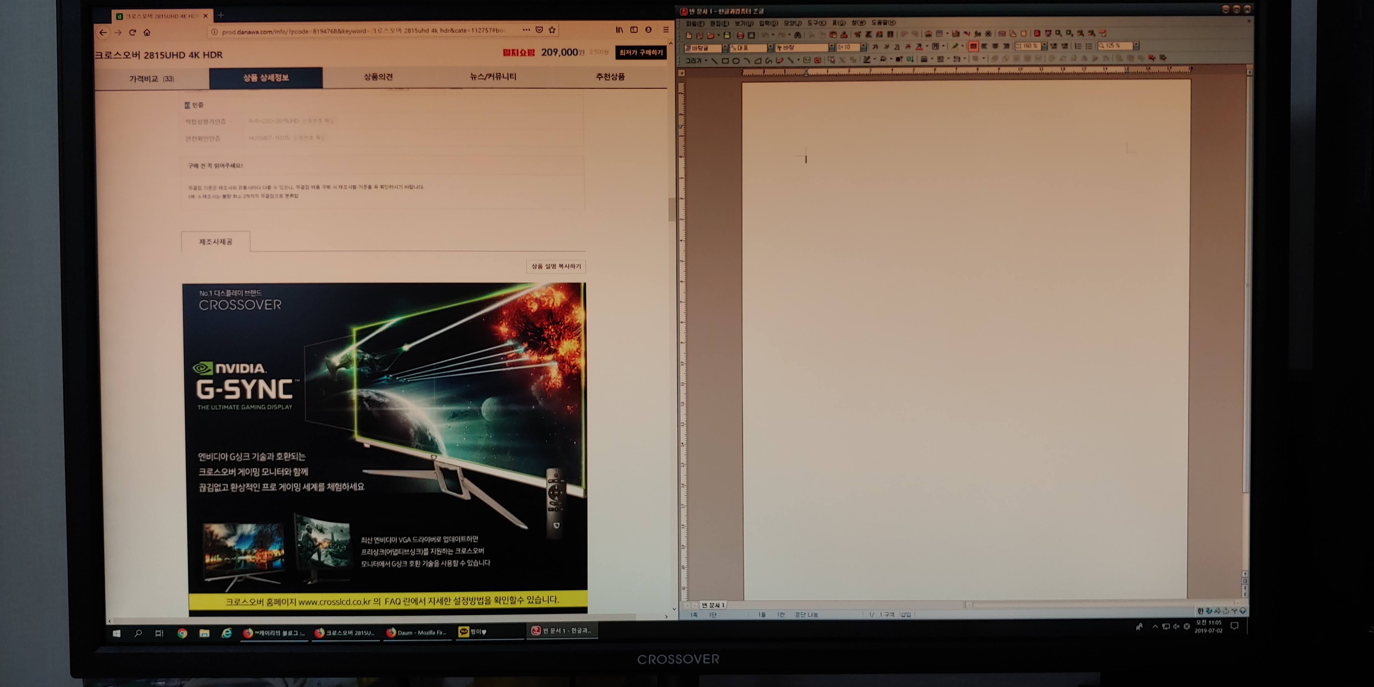This screenshot has width=1374, height=687.
Task: Click the Firefox reload page icon
Action: point(132,32)
